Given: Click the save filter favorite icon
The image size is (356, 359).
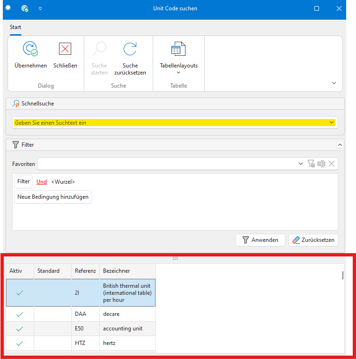Looking at the screenshot, I should (311, 164).
